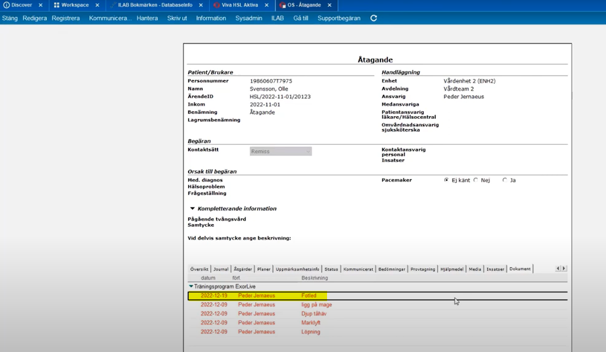The image size is (606, 352).
Task: Select the Djup tåhäv document row
Action: [x=378, y=314]
